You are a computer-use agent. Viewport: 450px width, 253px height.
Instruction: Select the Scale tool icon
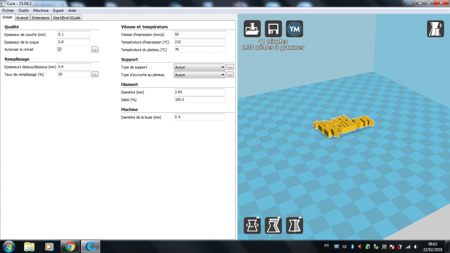pos(273,225)
